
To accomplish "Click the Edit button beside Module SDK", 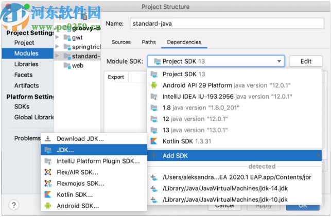I will [x=306, y=61].
